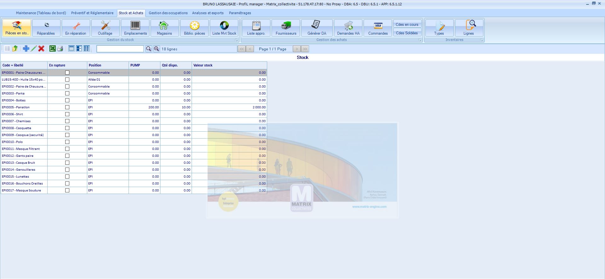Open Emplacements barcode section

coord(135,28)
